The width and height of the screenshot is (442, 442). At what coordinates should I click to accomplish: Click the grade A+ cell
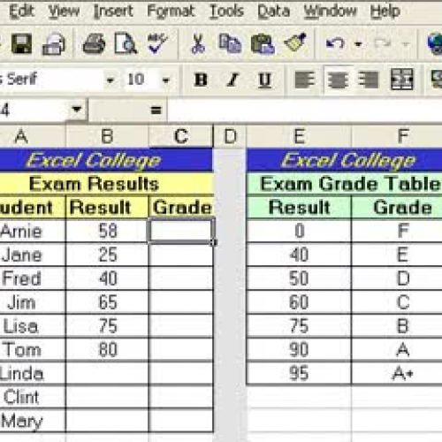397,373
